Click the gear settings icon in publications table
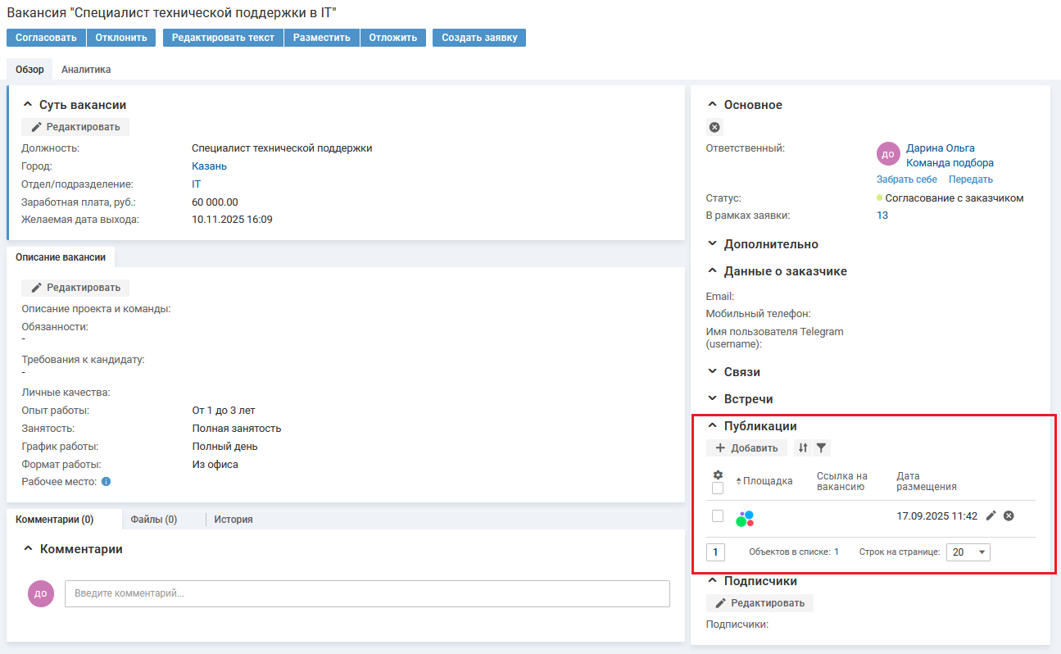 pyautogui.click(x=718, y=475)
